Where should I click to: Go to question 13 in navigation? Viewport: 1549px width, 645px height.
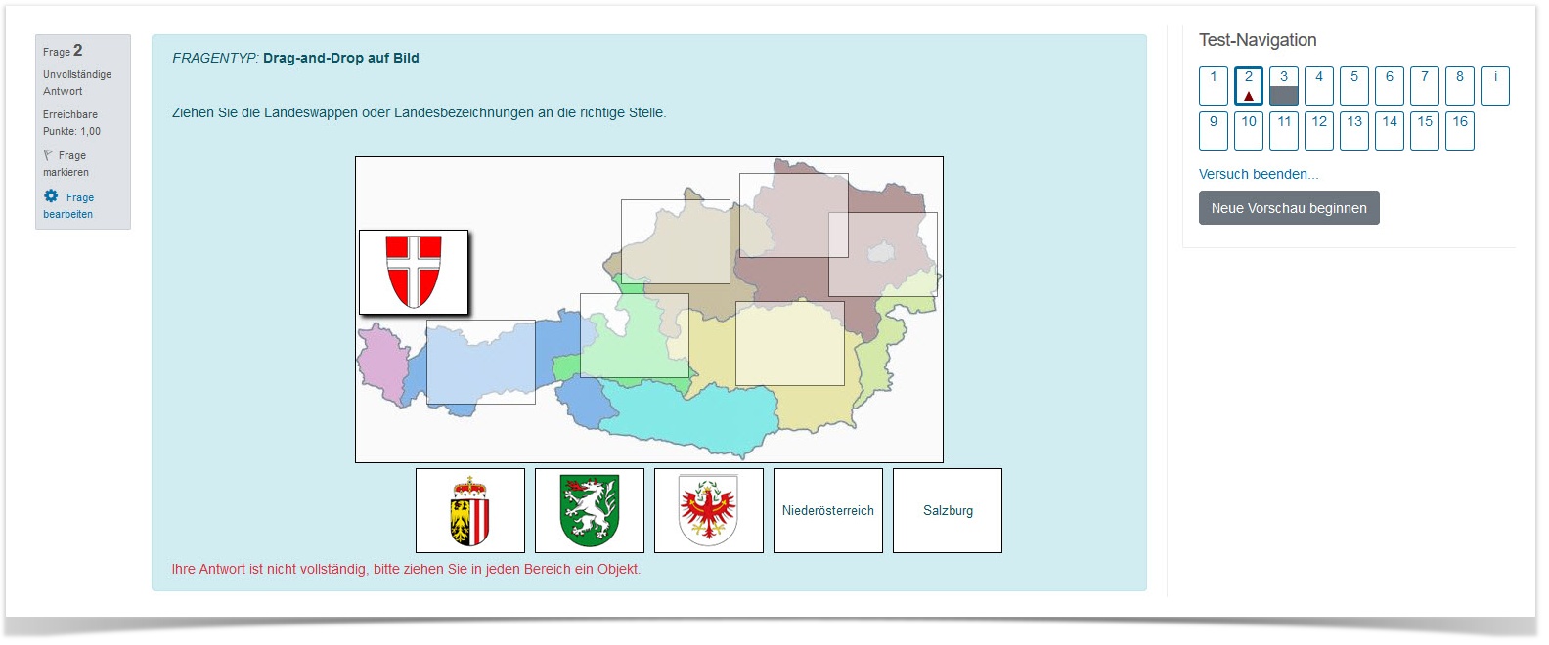point(1354,131)
